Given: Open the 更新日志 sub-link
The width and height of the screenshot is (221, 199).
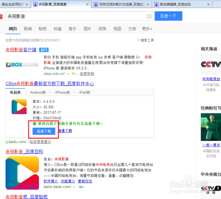Looking at the screenshot, I should (85, 181).
